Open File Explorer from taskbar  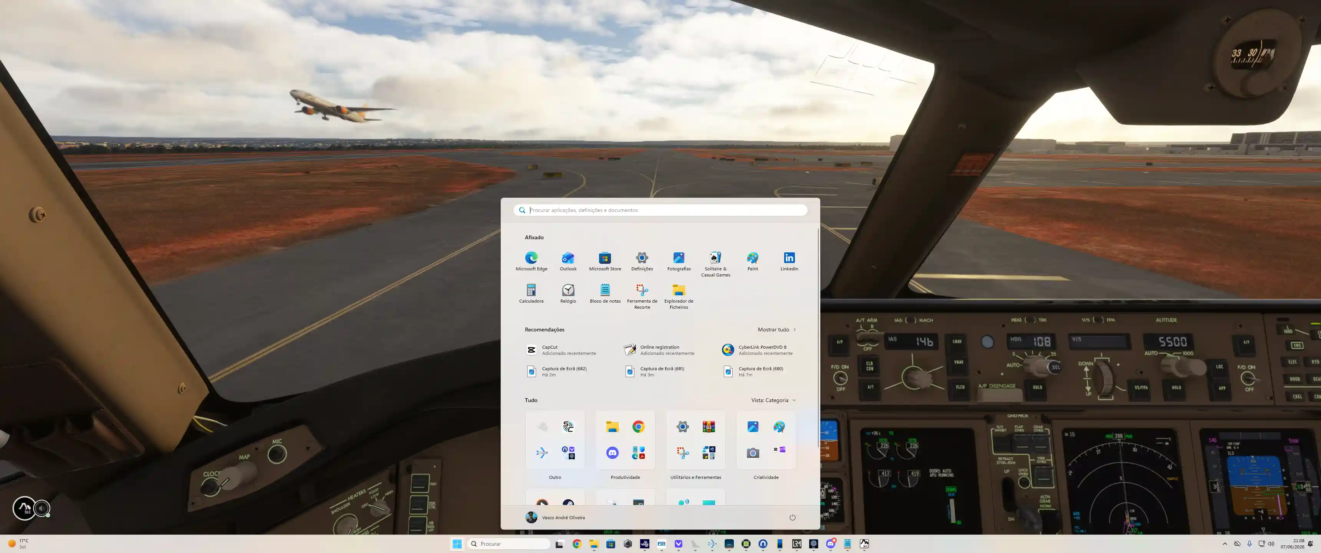[594, 544]
